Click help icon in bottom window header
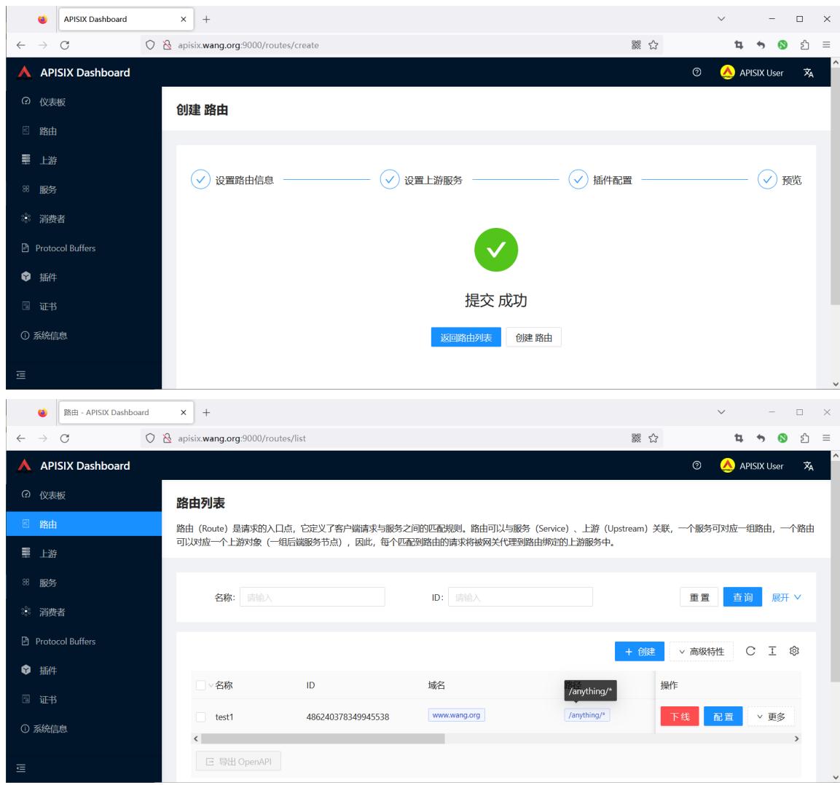Image resolution: width=840 pixels, height=785 pixels. point(696,465)
